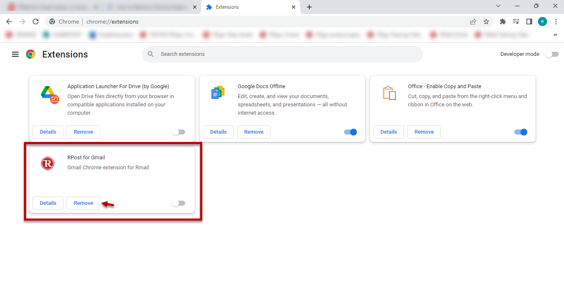Disable the Google Docs Offline extension
Viewport: 564px width, 293px height.
(350, 132)
